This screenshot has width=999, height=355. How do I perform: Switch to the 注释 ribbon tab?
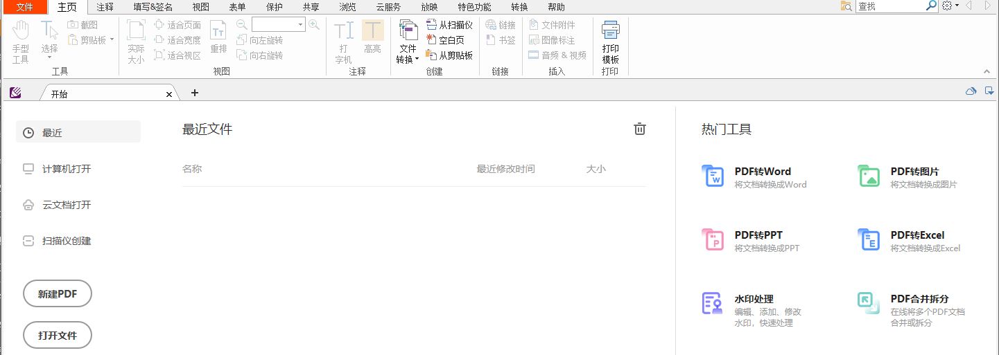105,7
